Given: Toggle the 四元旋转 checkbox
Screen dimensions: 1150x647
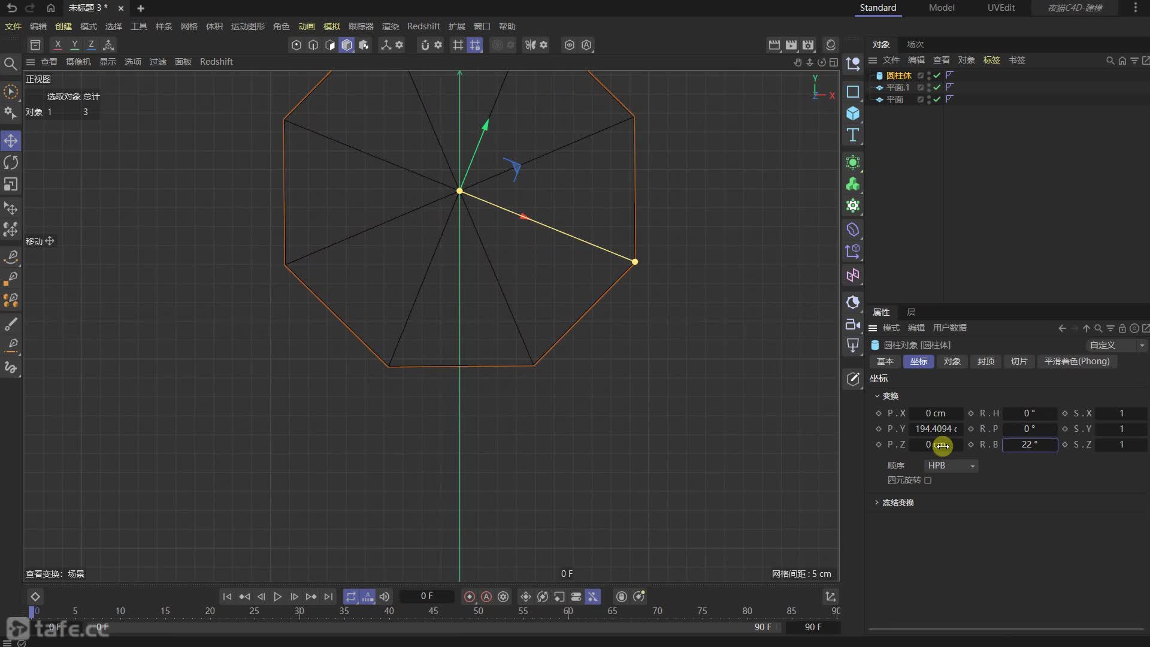Looking at the screenshot, I should pyautogui.click(x=928, y=480).
